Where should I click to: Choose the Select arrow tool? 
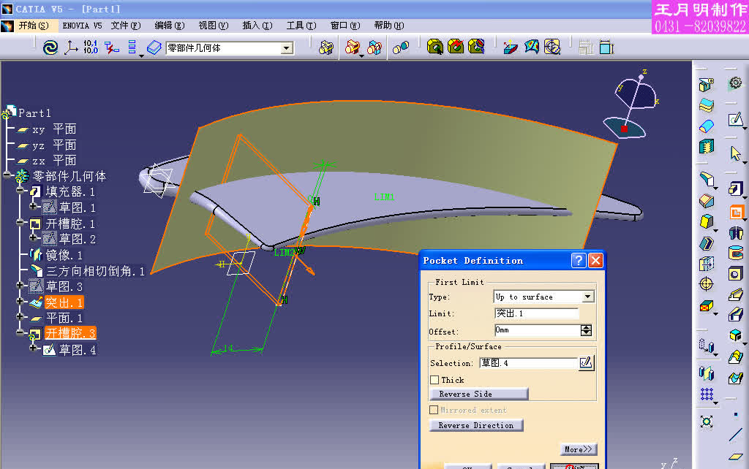735,153
